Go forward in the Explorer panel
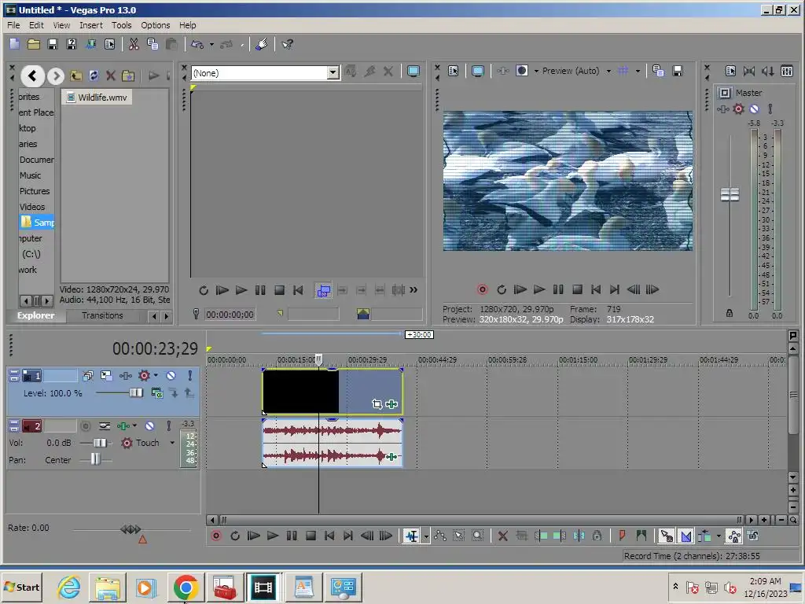The height and width of the screenshot is (604, 805). click(x=56, y=76)
